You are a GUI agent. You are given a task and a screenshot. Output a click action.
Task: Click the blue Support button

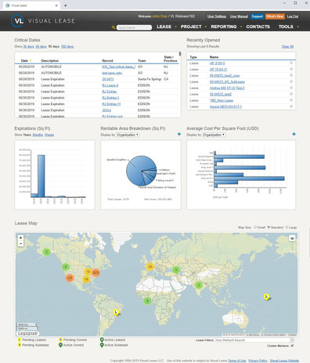(x=257, y=16)
